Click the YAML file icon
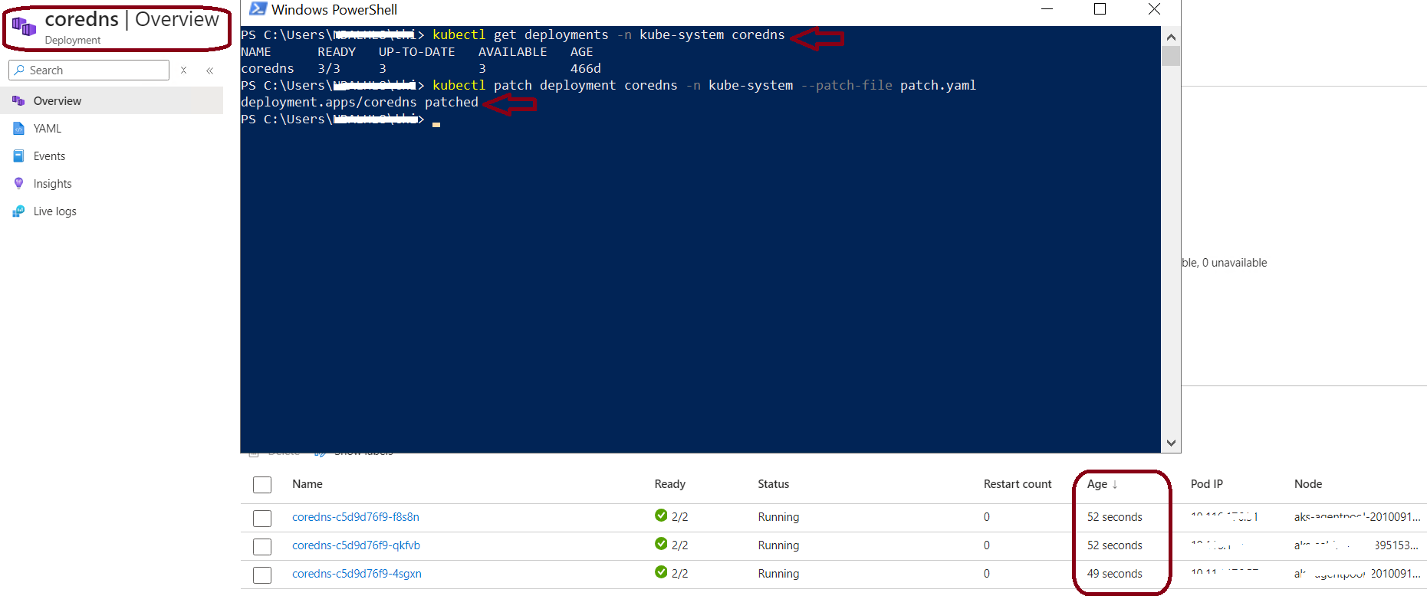1427x609 pixels. point(18,129)
